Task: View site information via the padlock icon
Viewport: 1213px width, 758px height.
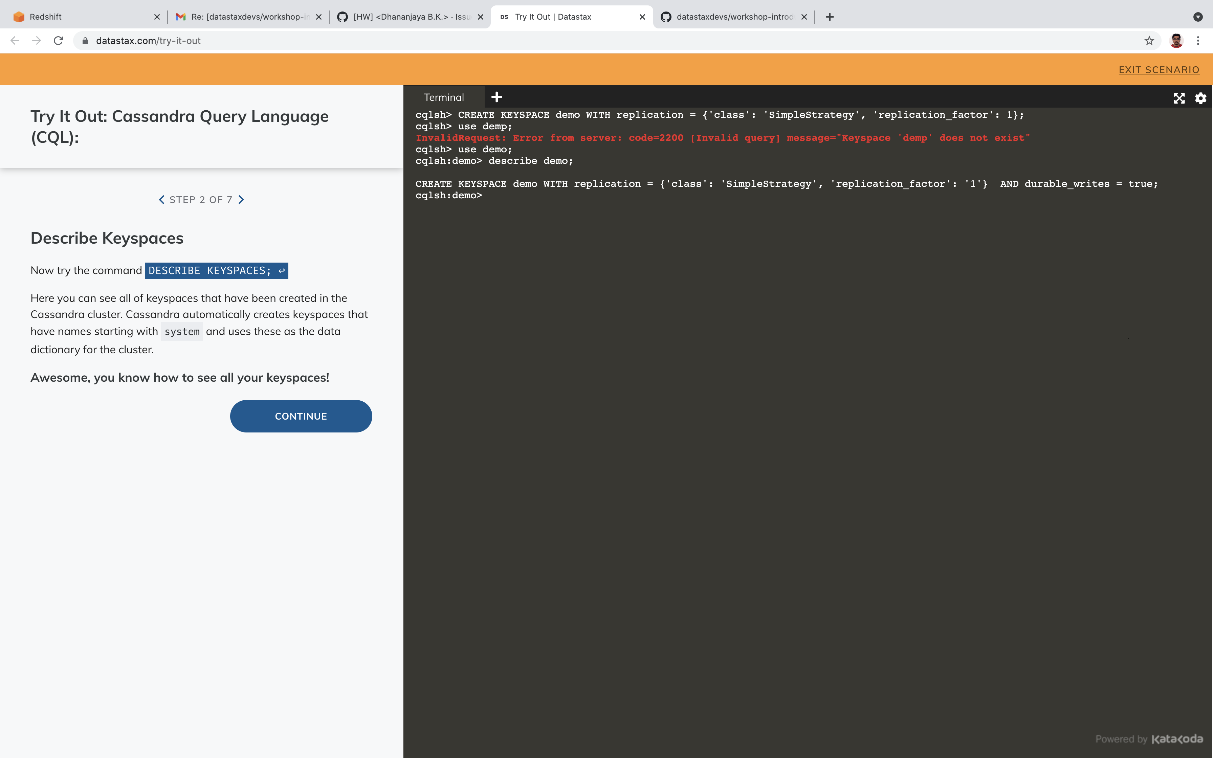Action: tap(85, 41)
